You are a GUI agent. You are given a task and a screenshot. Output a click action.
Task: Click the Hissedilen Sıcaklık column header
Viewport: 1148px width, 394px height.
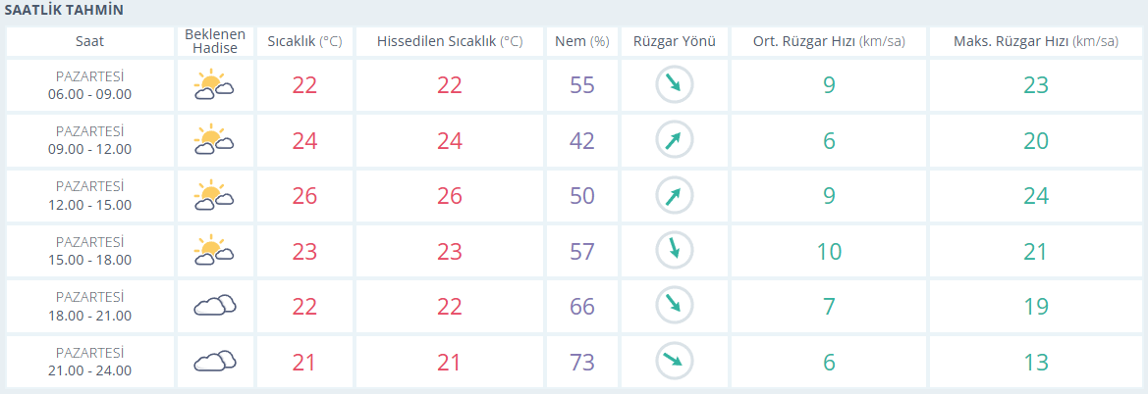450,41
